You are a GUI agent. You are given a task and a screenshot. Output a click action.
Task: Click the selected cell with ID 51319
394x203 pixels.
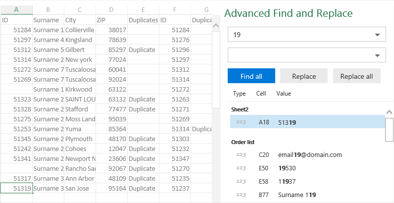tap(17, 189)
